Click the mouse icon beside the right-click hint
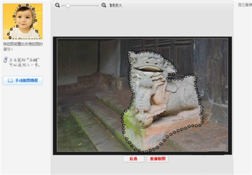This screenshot has height=175, width=252. coord(5,60)
